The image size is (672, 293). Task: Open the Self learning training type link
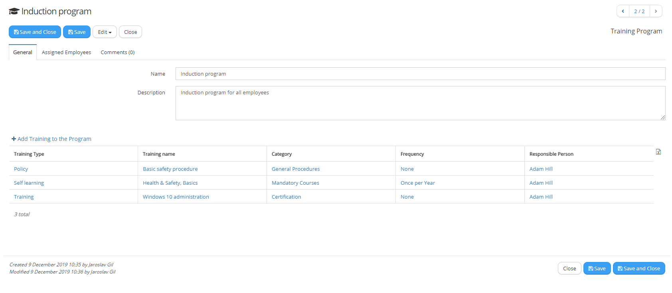tap(29, 183)
